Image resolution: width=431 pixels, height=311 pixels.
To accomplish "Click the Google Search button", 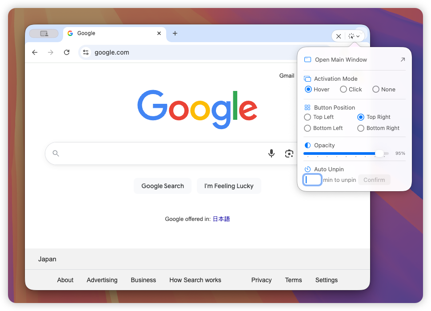I will pyautogui.click(x=163, y=186).
